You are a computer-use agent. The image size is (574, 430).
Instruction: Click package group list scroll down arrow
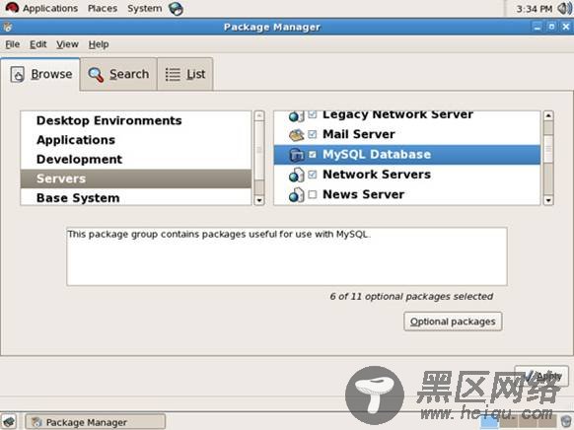click(548, 200)
